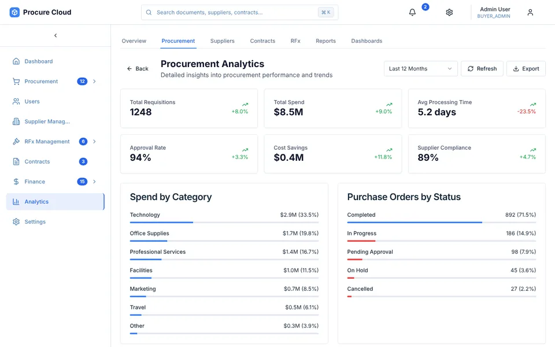The height and width of the screenshot is (347, 555).
Task: Switch to the Dashboards tab
Action: 367,41
